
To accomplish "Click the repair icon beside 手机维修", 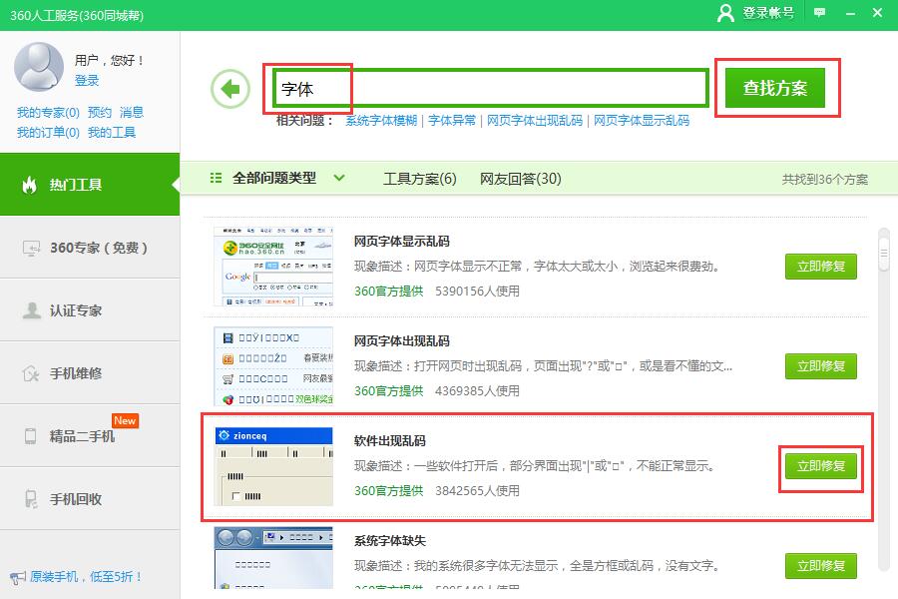I will [x=31, y=373].
